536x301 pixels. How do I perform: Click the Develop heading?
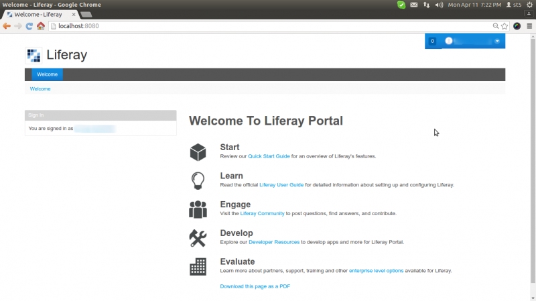(237, 233)
